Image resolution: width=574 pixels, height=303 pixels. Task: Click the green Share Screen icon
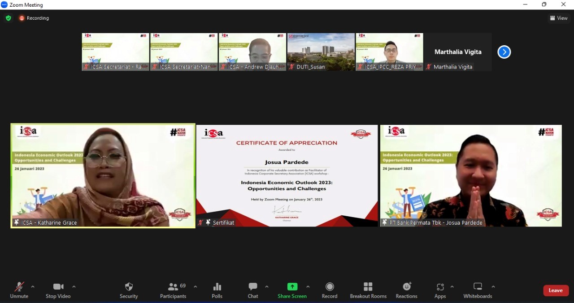[x=292, y=287]
